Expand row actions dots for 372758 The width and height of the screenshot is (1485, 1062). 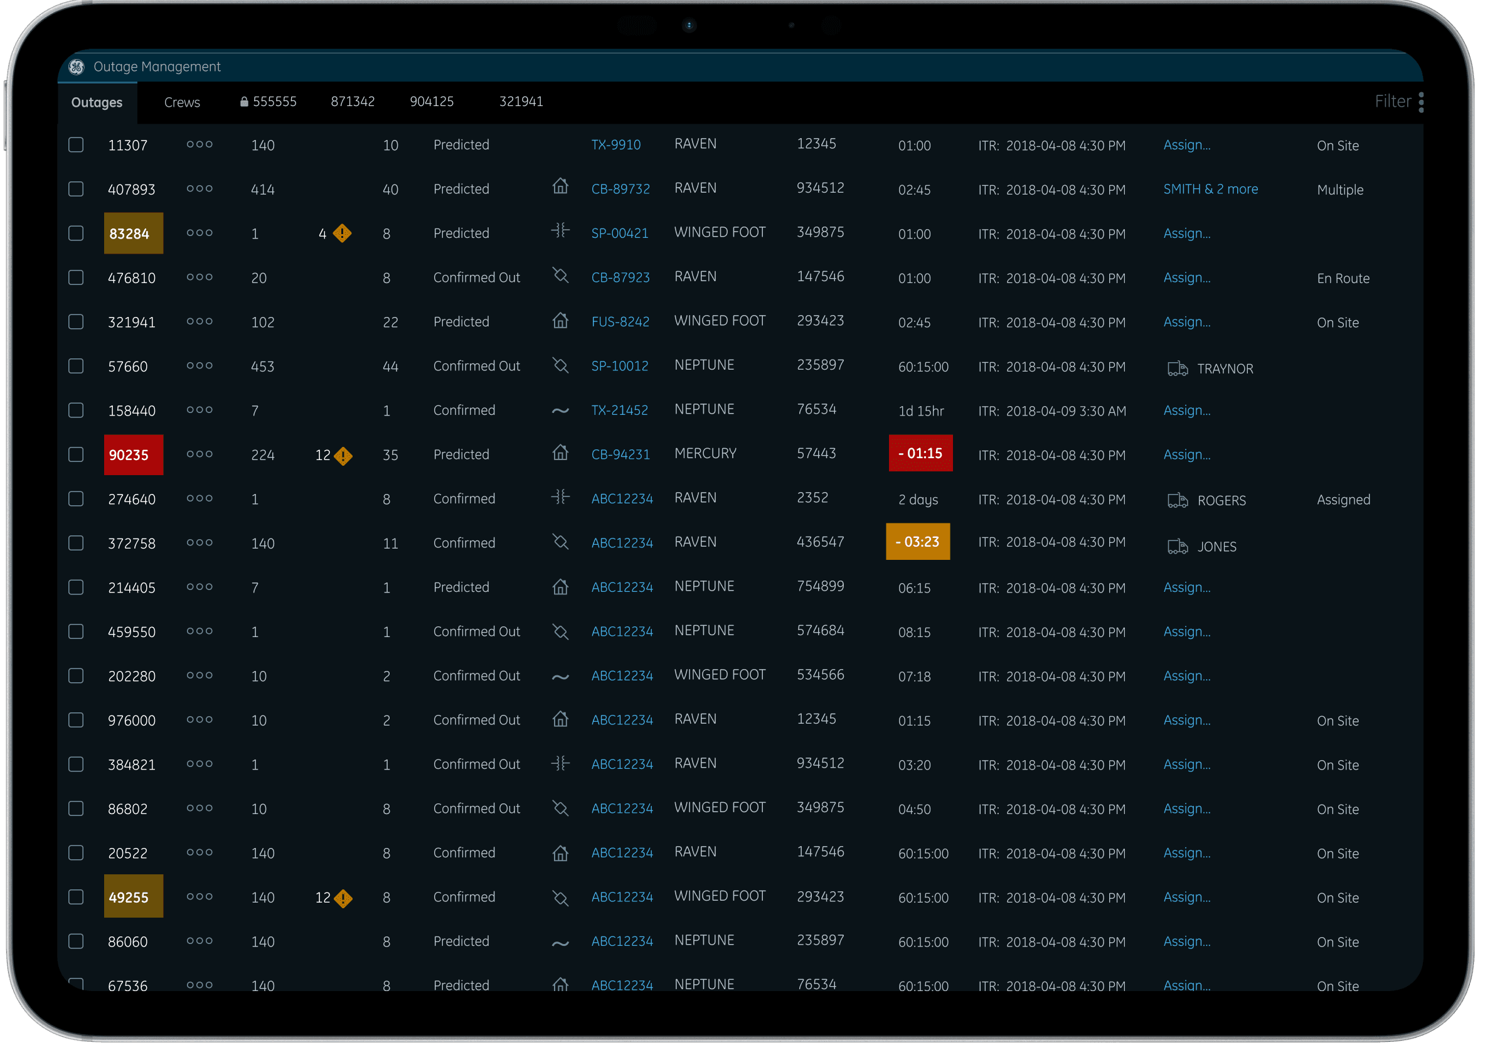pyautogui.click(x=200, y=543)
